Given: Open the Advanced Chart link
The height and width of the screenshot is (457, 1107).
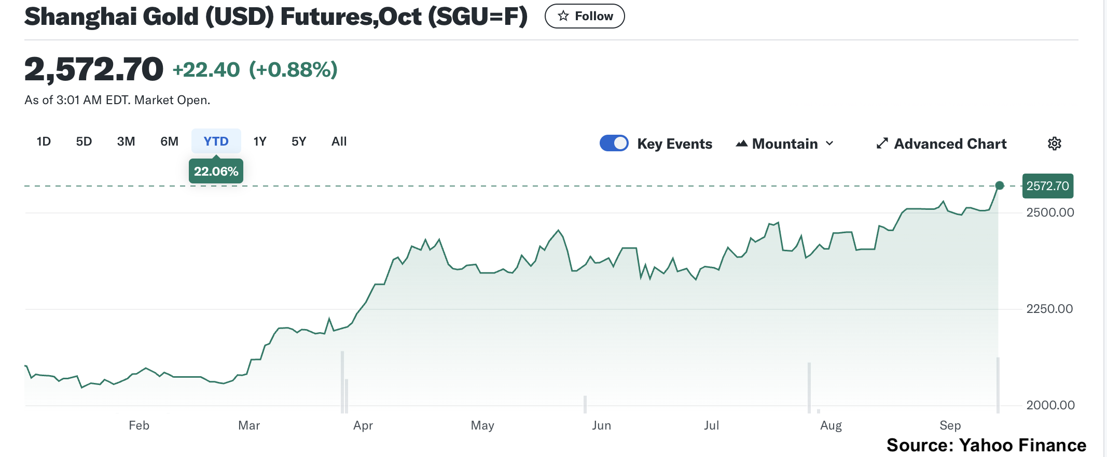Looking at the screenshot, I should point(949,144).
